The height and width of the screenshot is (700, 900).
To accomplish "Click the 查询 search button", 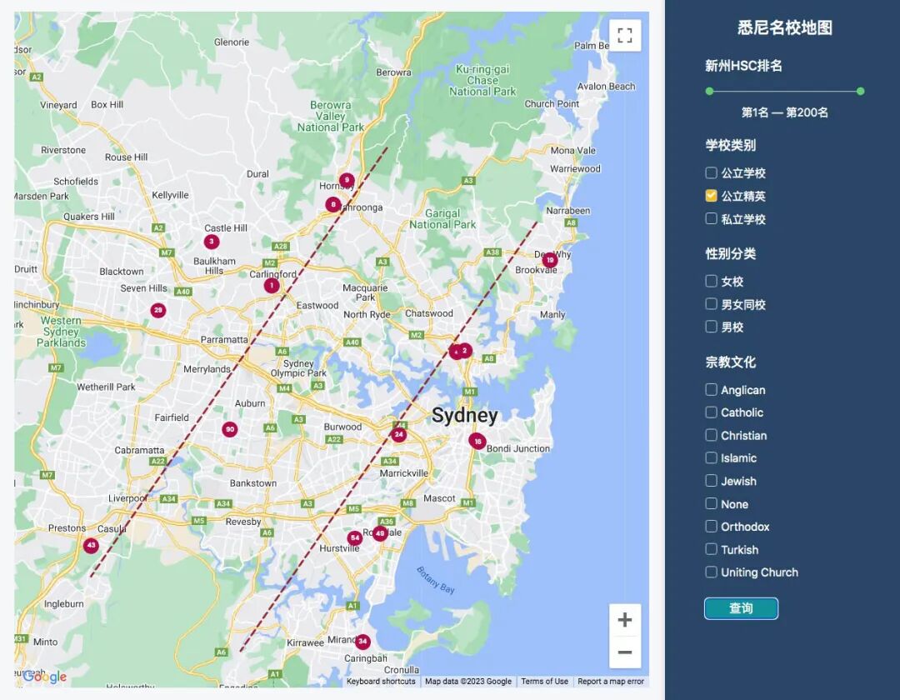I will tap(741, 608).
